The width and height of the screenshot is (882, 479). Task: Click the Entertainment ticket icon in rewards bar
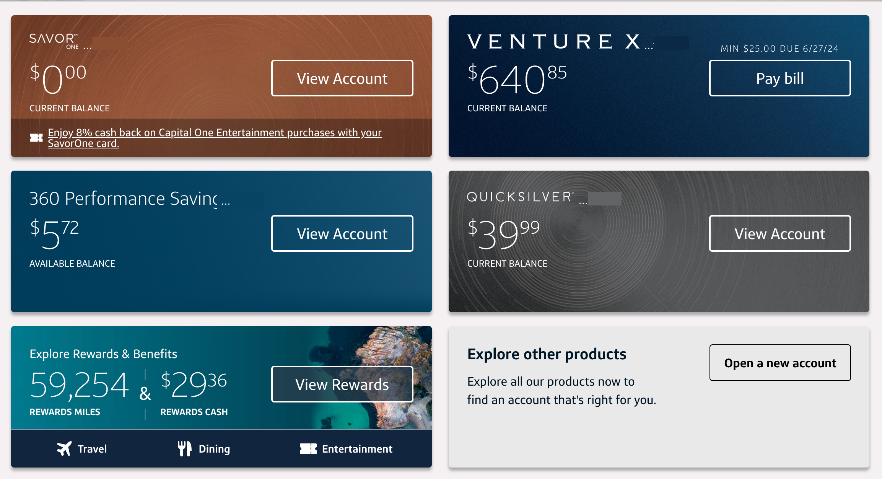(308, 449)
